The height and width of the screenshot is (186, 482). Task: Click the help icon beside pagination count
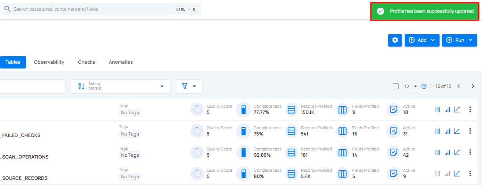pyautogui.click(x=424, y=86)
